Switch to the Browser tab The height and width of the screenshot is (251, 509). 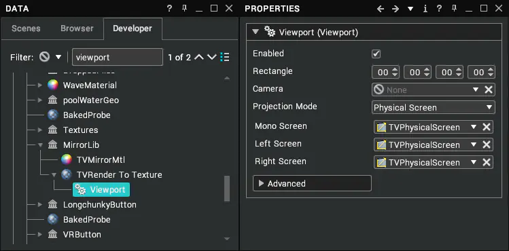[77, 28]
